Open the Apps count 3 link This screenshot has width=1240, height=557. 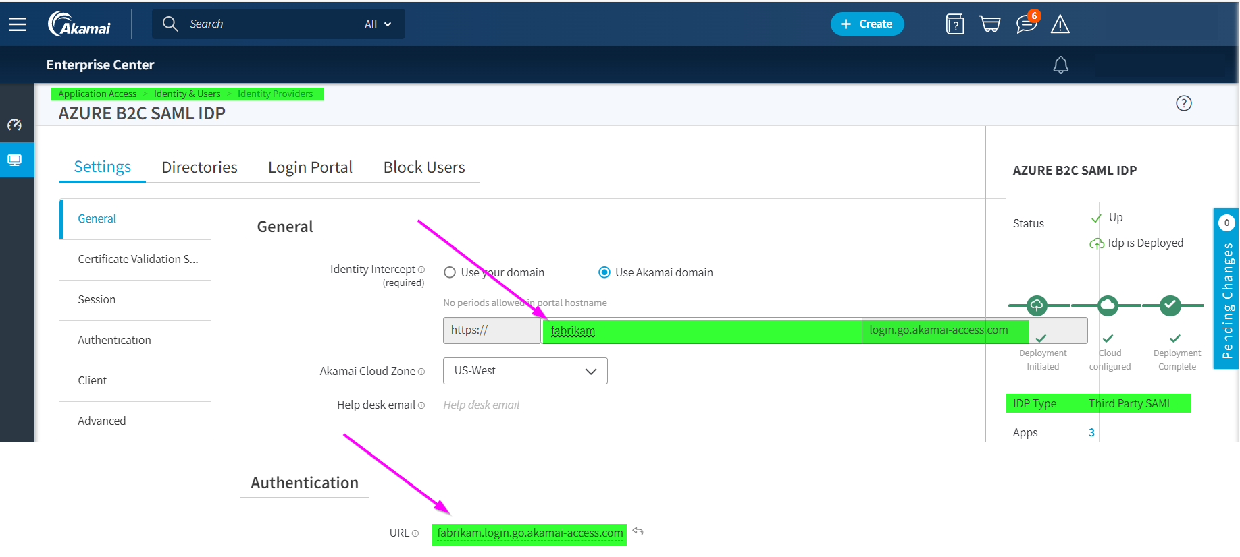(x=1091, y=433)
